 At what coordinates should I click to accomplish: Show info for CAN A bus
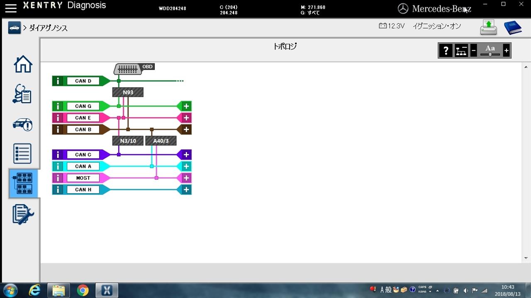click(58, 166)
